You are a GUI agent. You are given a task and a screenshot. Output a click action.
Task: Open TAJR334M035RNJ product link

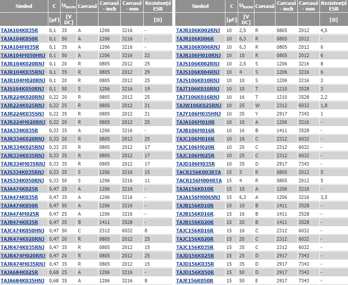pyautogui.click(x=23, y=164)
